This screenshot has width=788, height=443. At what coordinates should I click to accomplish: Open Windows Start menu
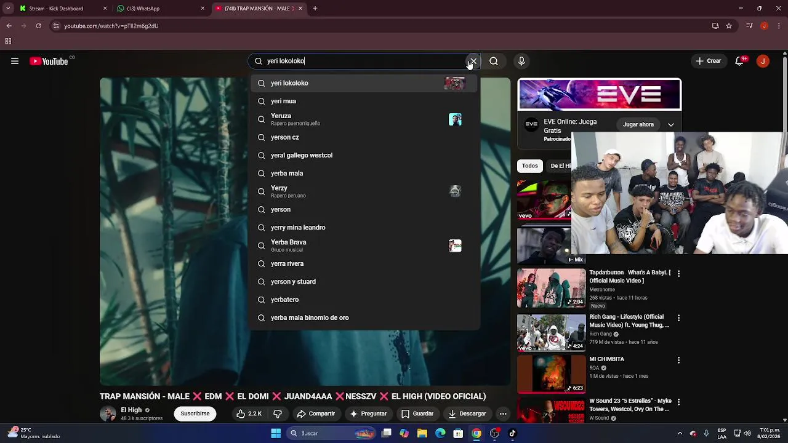pos(276,433)
